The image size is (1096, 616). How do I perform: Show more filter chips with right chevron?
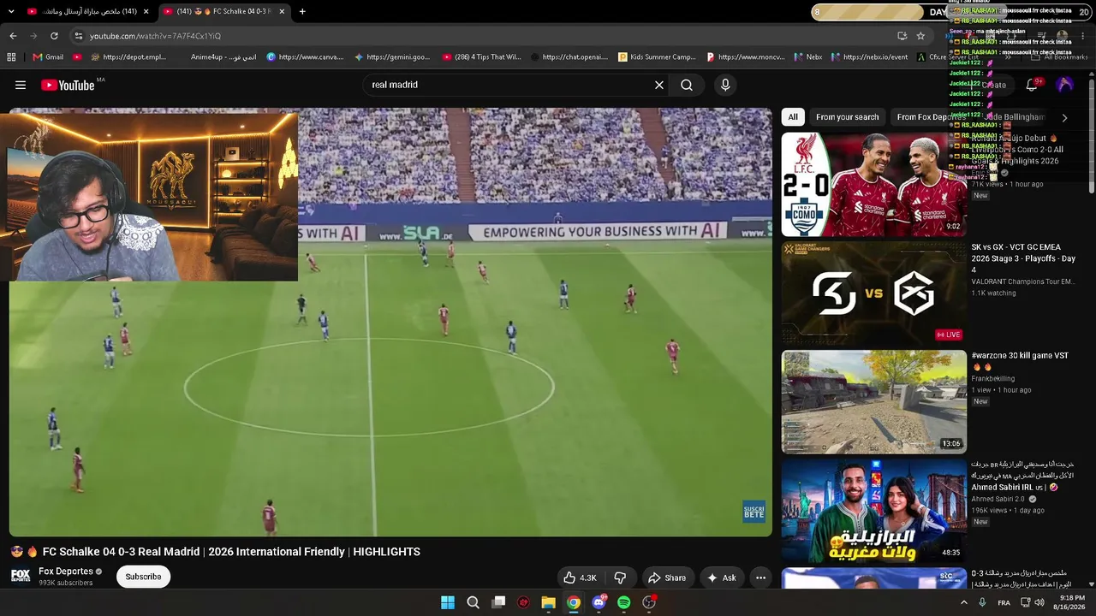point(1064,117)
